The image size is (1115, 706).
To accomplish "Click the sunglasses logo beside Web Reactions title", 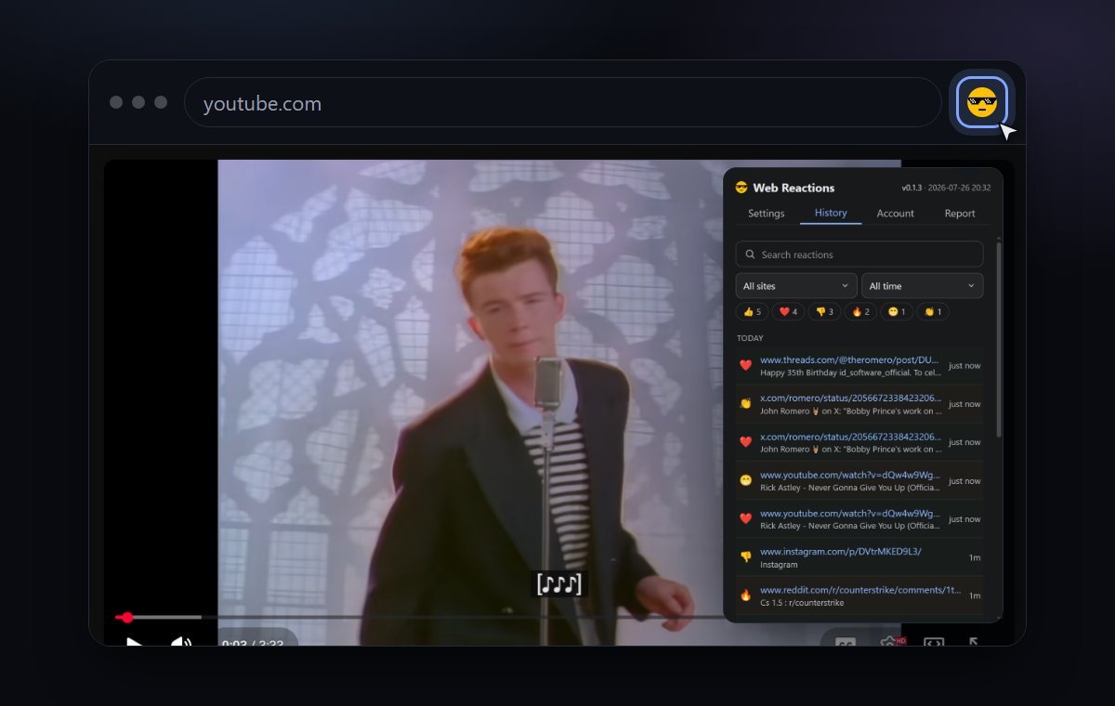I will 741,188.
